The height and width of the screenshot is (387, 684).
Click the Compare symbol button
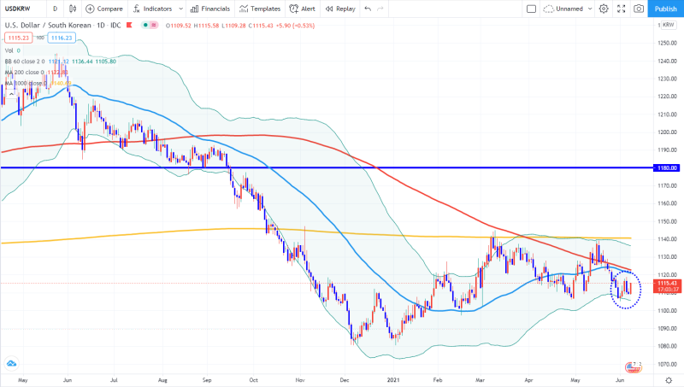tap(103, 9)
